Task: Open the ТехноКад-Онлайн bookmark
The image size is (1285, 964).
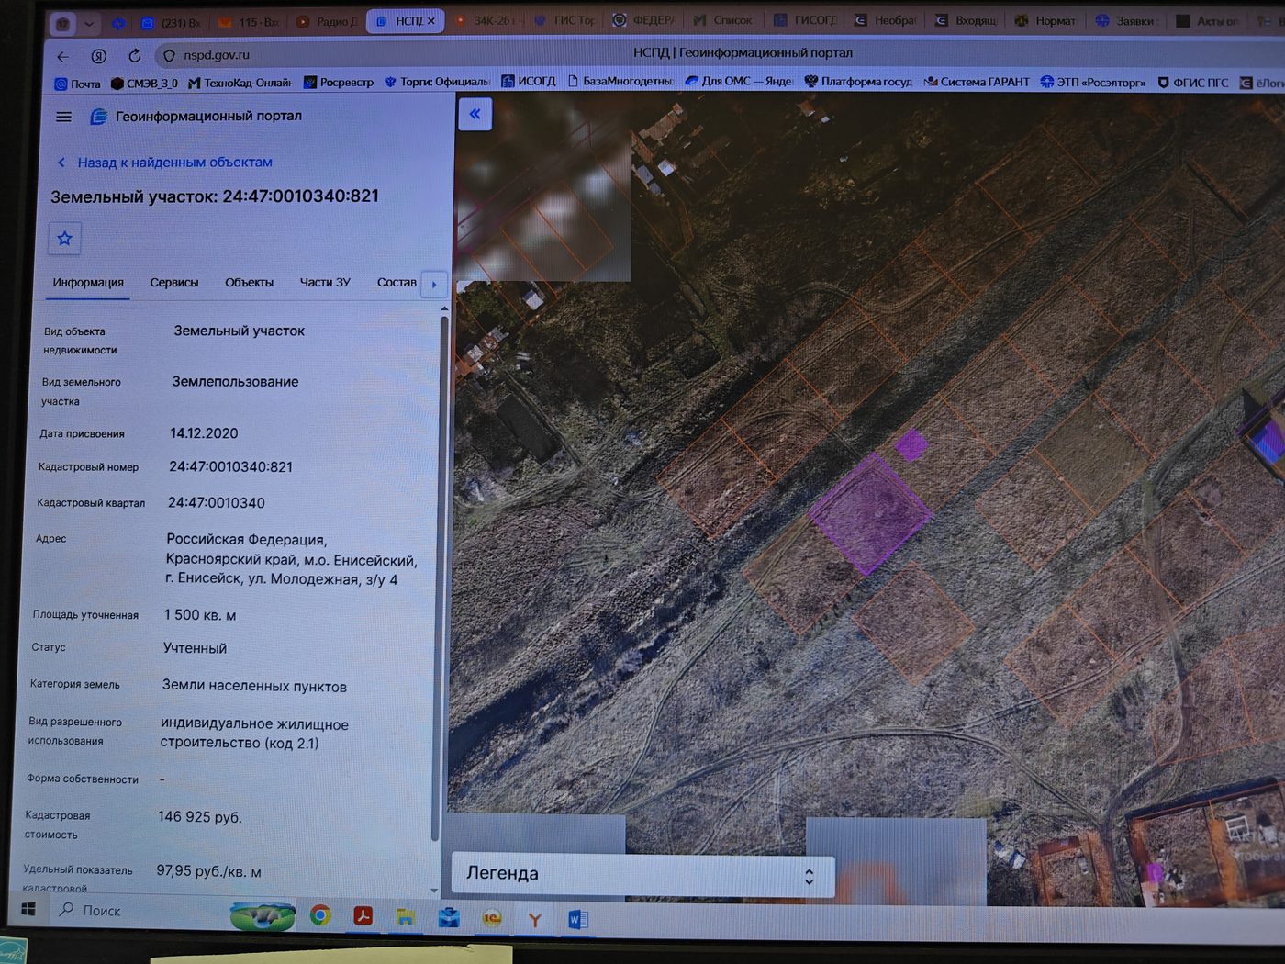Action: [x=240, y=83]
